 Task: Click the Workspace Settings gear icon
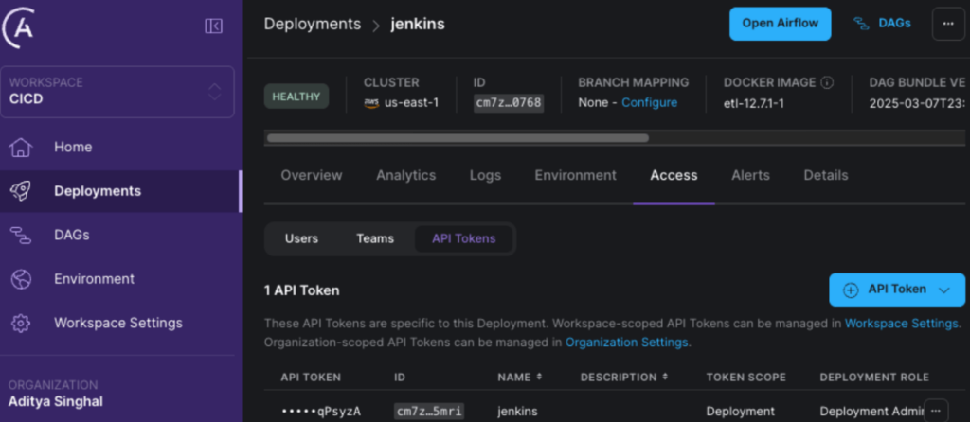point(21,323)
